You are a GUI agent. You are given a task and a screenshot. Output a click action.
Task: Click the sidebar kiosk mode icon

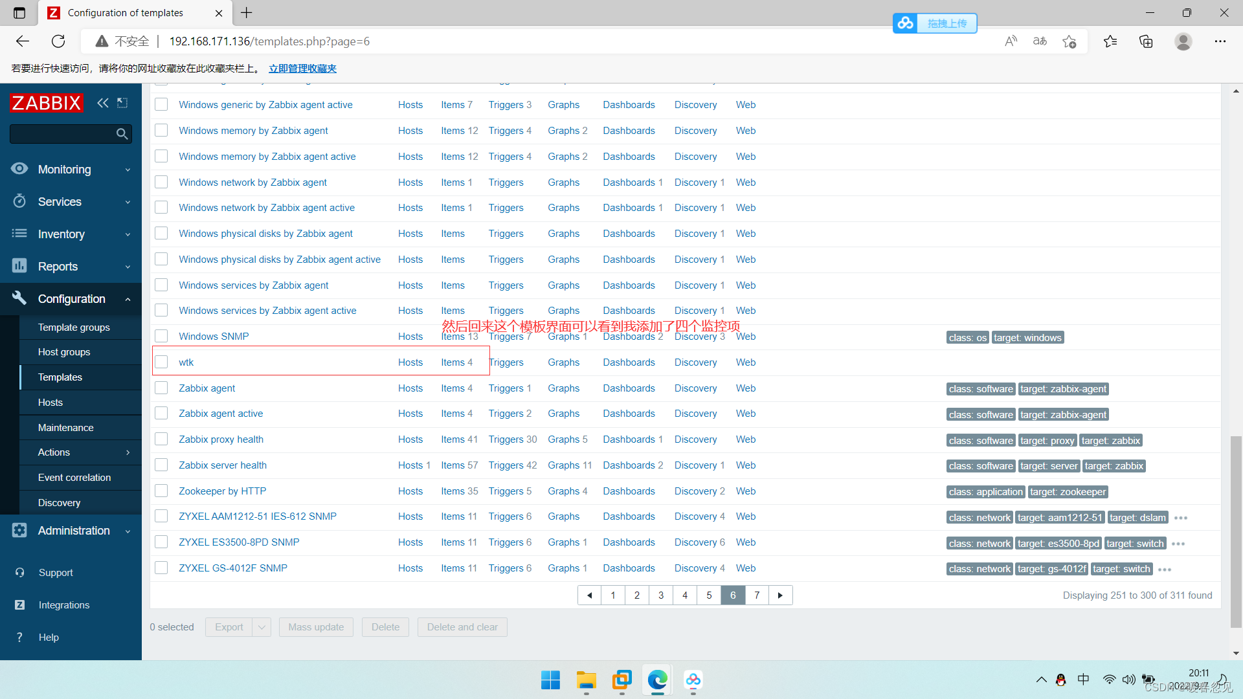[x=122, y=103]
